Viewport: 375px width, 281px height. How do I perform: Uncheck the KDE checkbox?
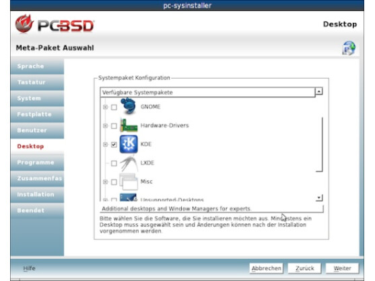click(x=114, y=145)
